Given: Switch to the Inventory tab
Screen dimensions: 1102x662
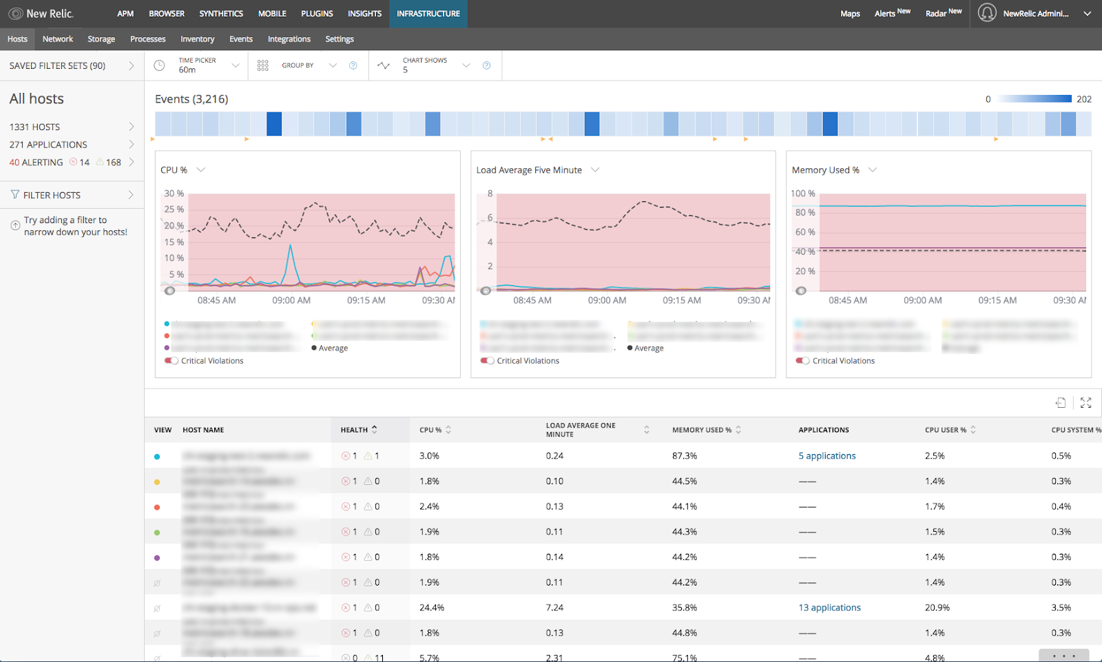Looking at the screenshot, I should [198, 39].
